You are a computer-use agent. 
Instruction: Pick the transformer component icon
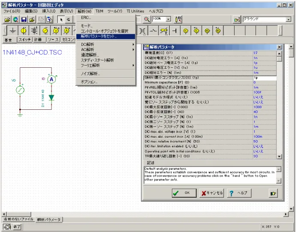coord(142,30)
